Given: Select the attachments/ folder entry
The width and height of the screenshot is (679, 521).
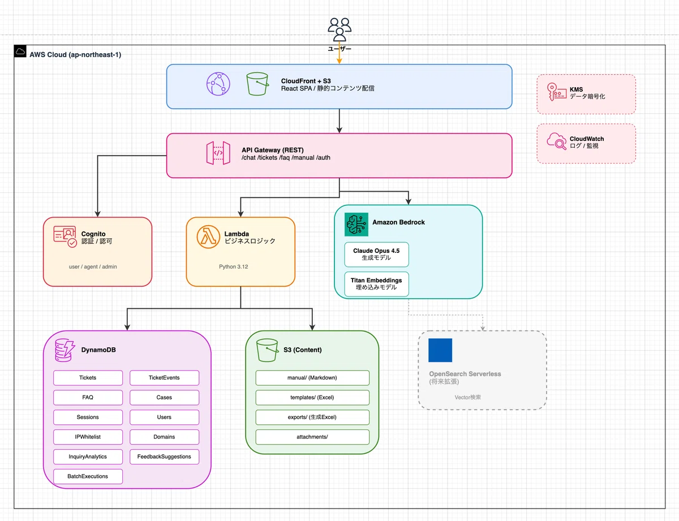Looking at the screenshot, I should click(x=312, y=437).
